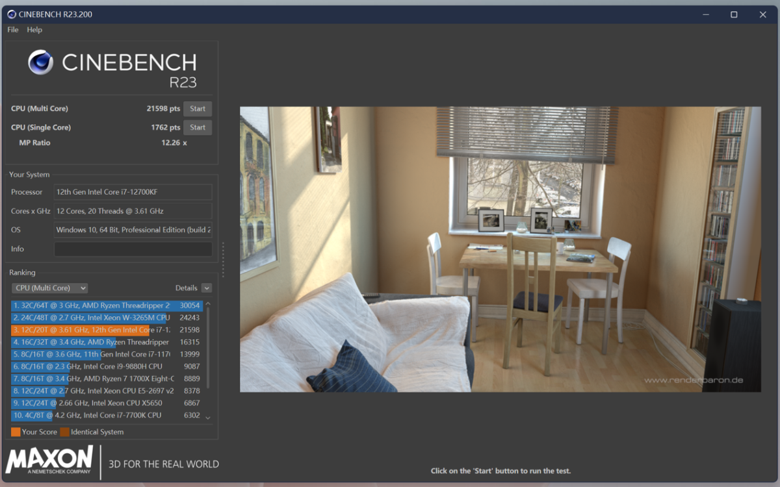The width and height of the screenshot is (780, 487).
Task: Open the Help menu
Action: 34,30
